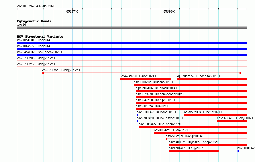Click the dgv358n106 red variant bar

[191, 91]
